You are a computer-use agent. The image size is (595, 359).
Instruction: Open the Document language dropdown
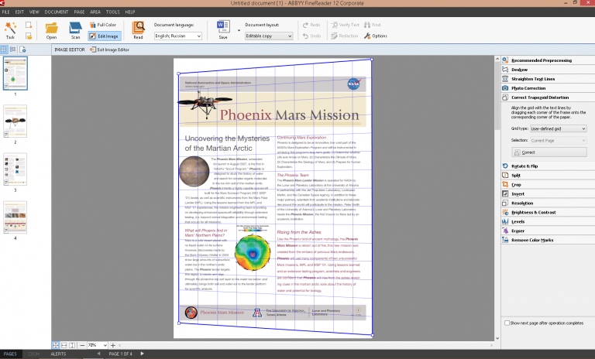point(178,36)
